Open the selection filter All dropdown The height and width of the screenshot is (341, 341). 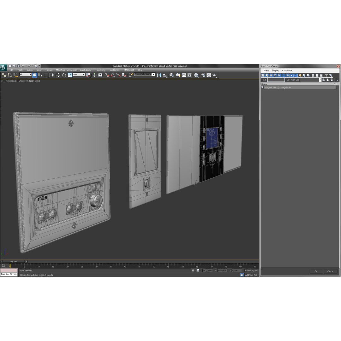(26, 75)
